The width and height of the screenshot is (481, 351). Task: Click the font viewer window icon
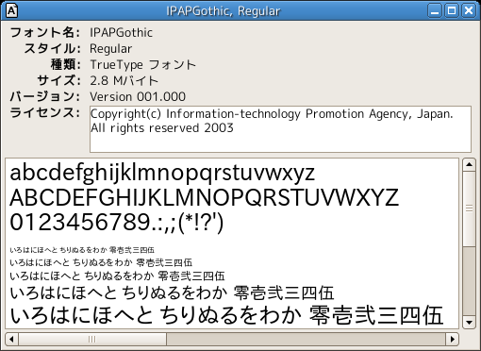(x=11, y=10)
